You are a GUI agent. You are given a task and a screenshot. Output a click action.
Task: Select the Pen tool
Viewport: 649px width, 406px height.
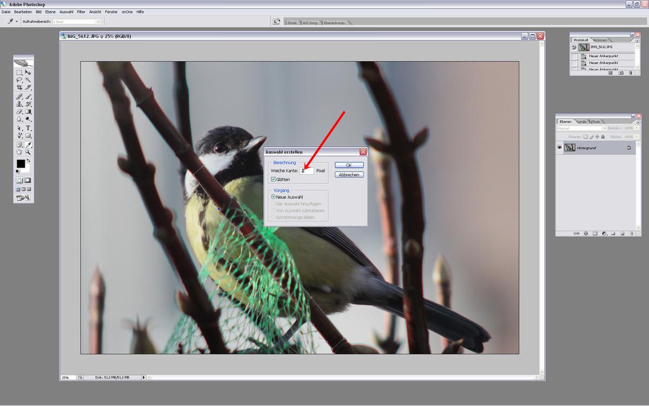tap(19, 135)
